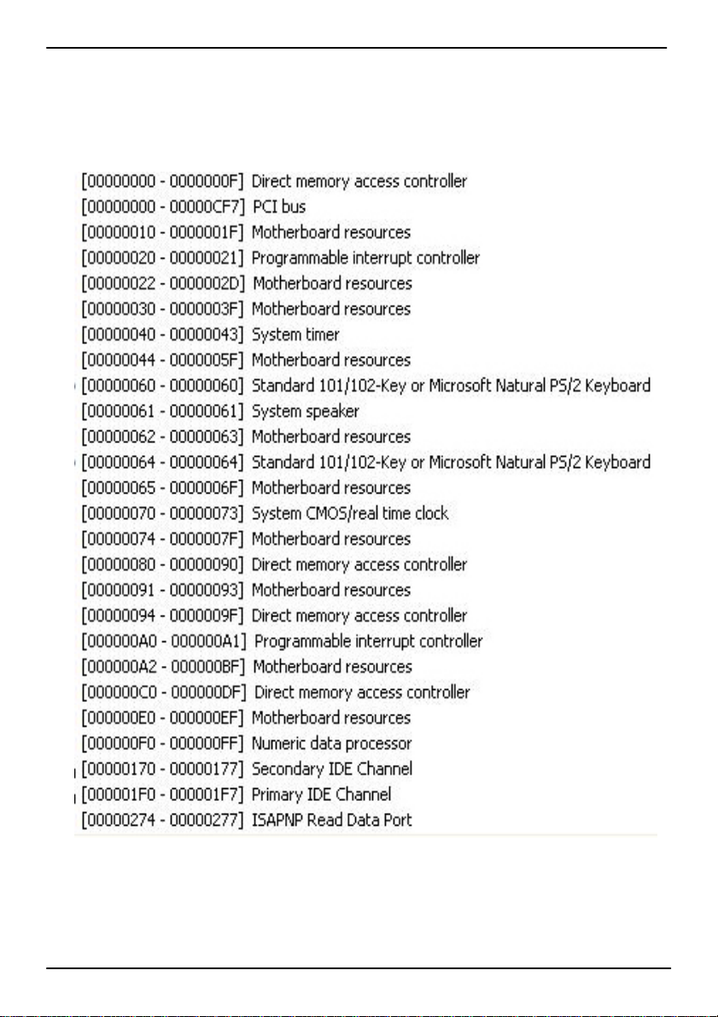Select Motherboard resources at 00000091 - 00000093
The image size is (718, 1017).
point(246,590)
